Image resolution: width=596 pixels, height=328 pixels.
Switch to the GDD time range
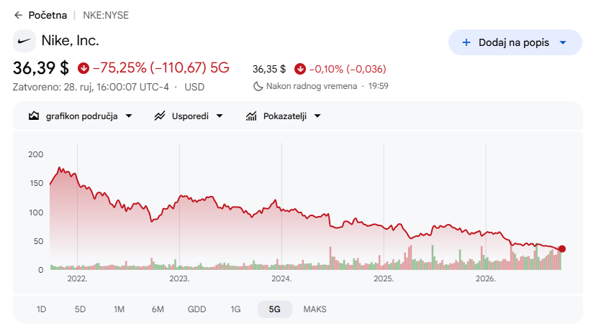197,309
